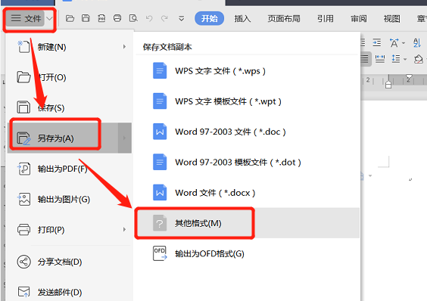Screen dimensions: 427x301
Task: Select 另存为(A) in the file menu
Action: click(70, 138)
